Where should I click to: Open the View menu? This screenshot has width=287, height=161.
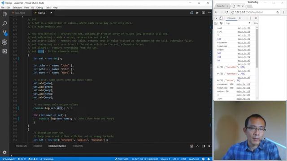(26, 8)
